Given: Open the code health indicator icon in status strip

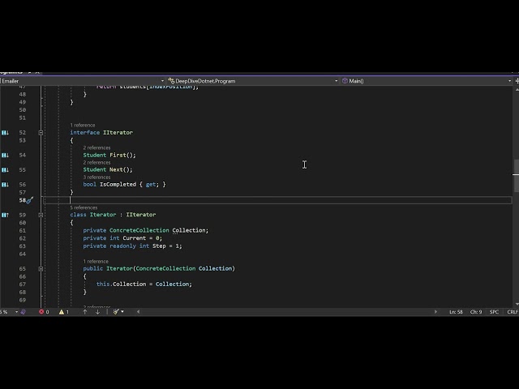Looking at the screenshot, I should click(24, 311).
